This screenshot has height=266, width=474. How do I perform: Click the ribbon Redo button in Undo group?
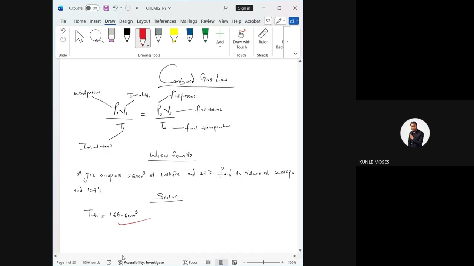tap(63, 40)
